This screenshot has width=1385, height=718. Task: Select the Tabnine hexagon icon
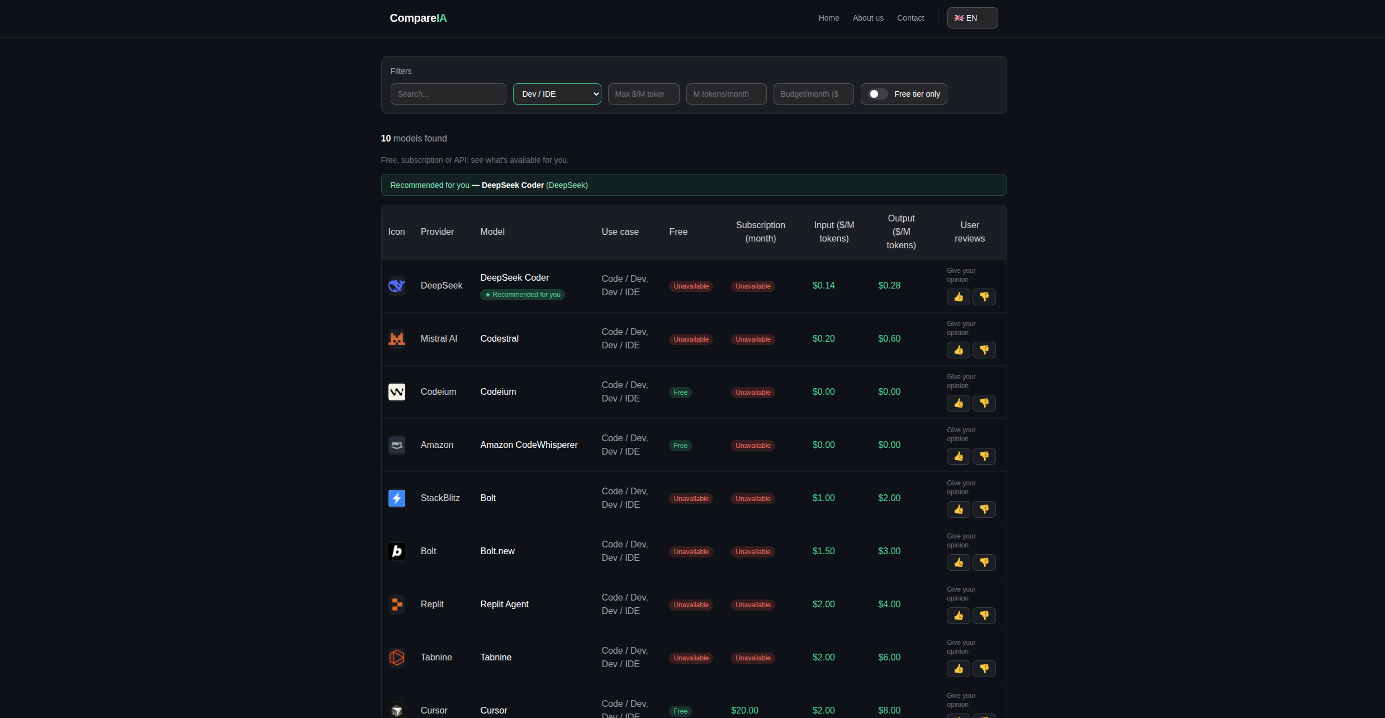[x=397, y=657]
